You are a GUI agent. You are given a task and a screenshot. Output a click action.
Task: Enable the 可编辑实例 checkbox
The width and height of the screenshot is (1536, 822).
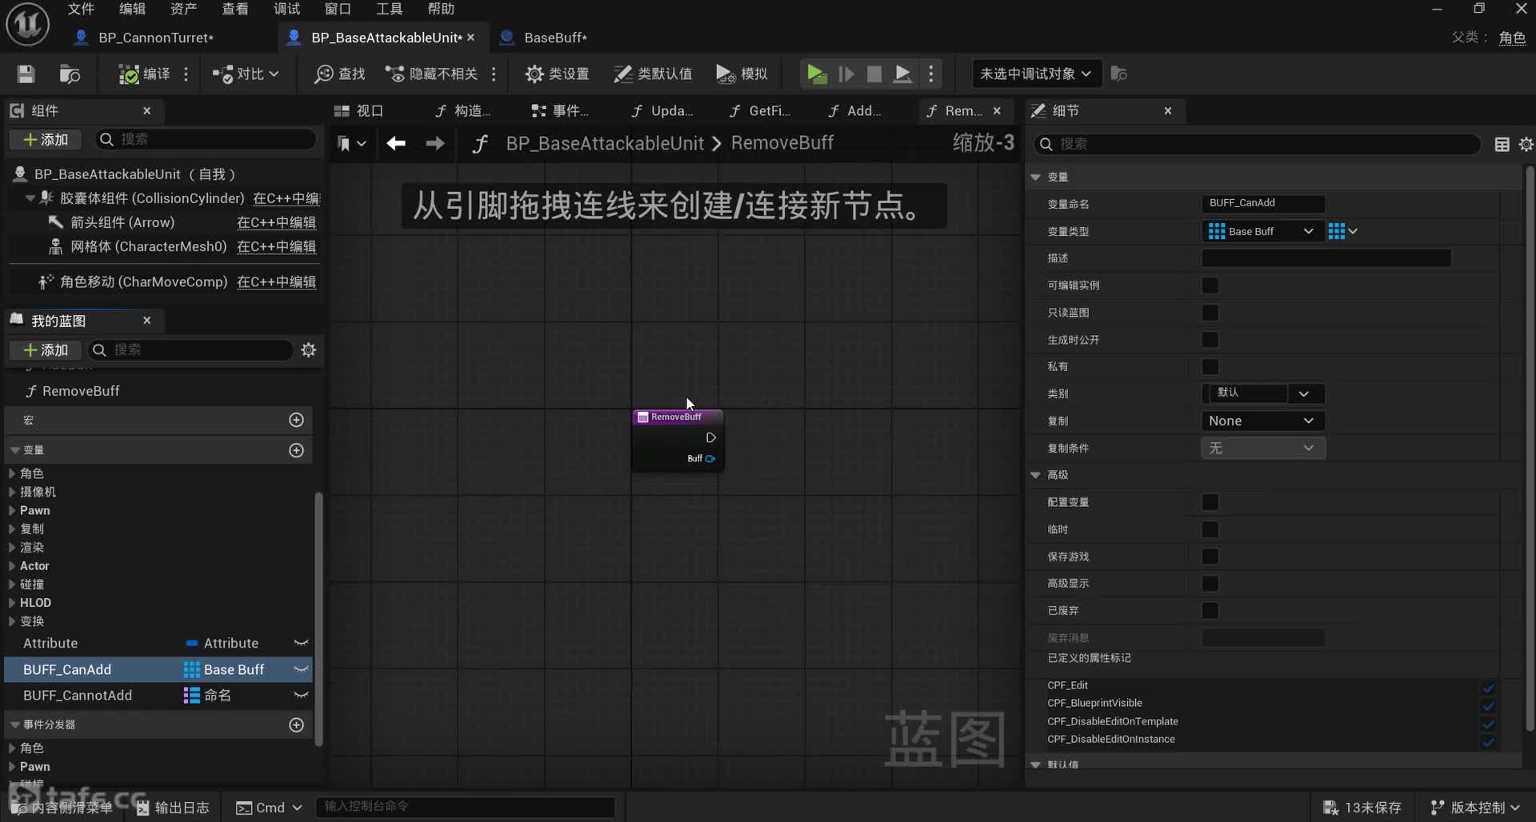(1210, 285)
